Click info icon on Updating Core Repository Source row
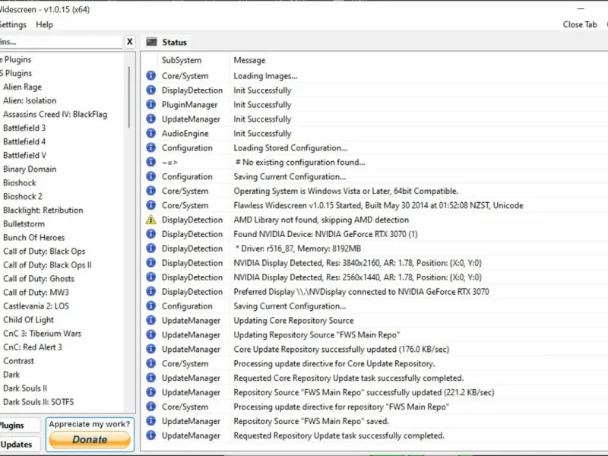The width and height of the screenshot is (608, 456). pyautogui.click(x=150, y=320)
